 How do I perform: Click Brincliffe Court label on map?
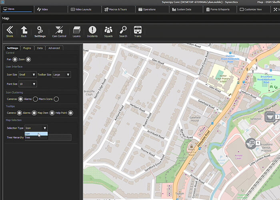click(89, 93)
